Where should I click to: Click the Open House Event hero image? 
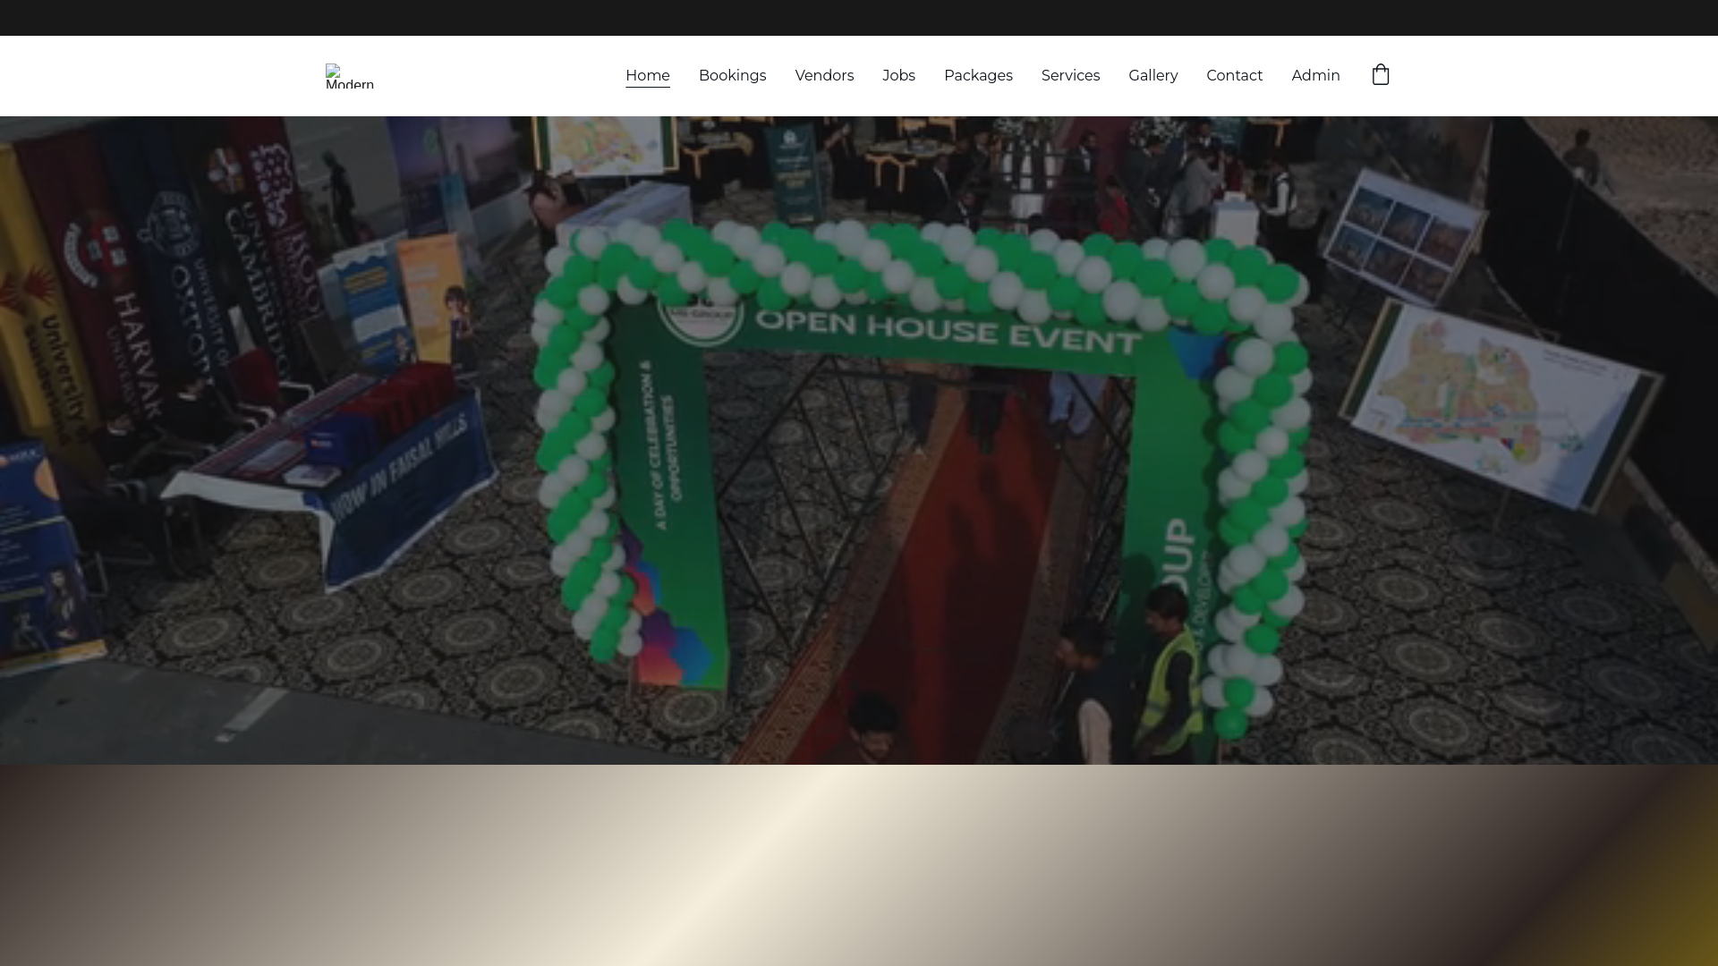tap(859, 440)
